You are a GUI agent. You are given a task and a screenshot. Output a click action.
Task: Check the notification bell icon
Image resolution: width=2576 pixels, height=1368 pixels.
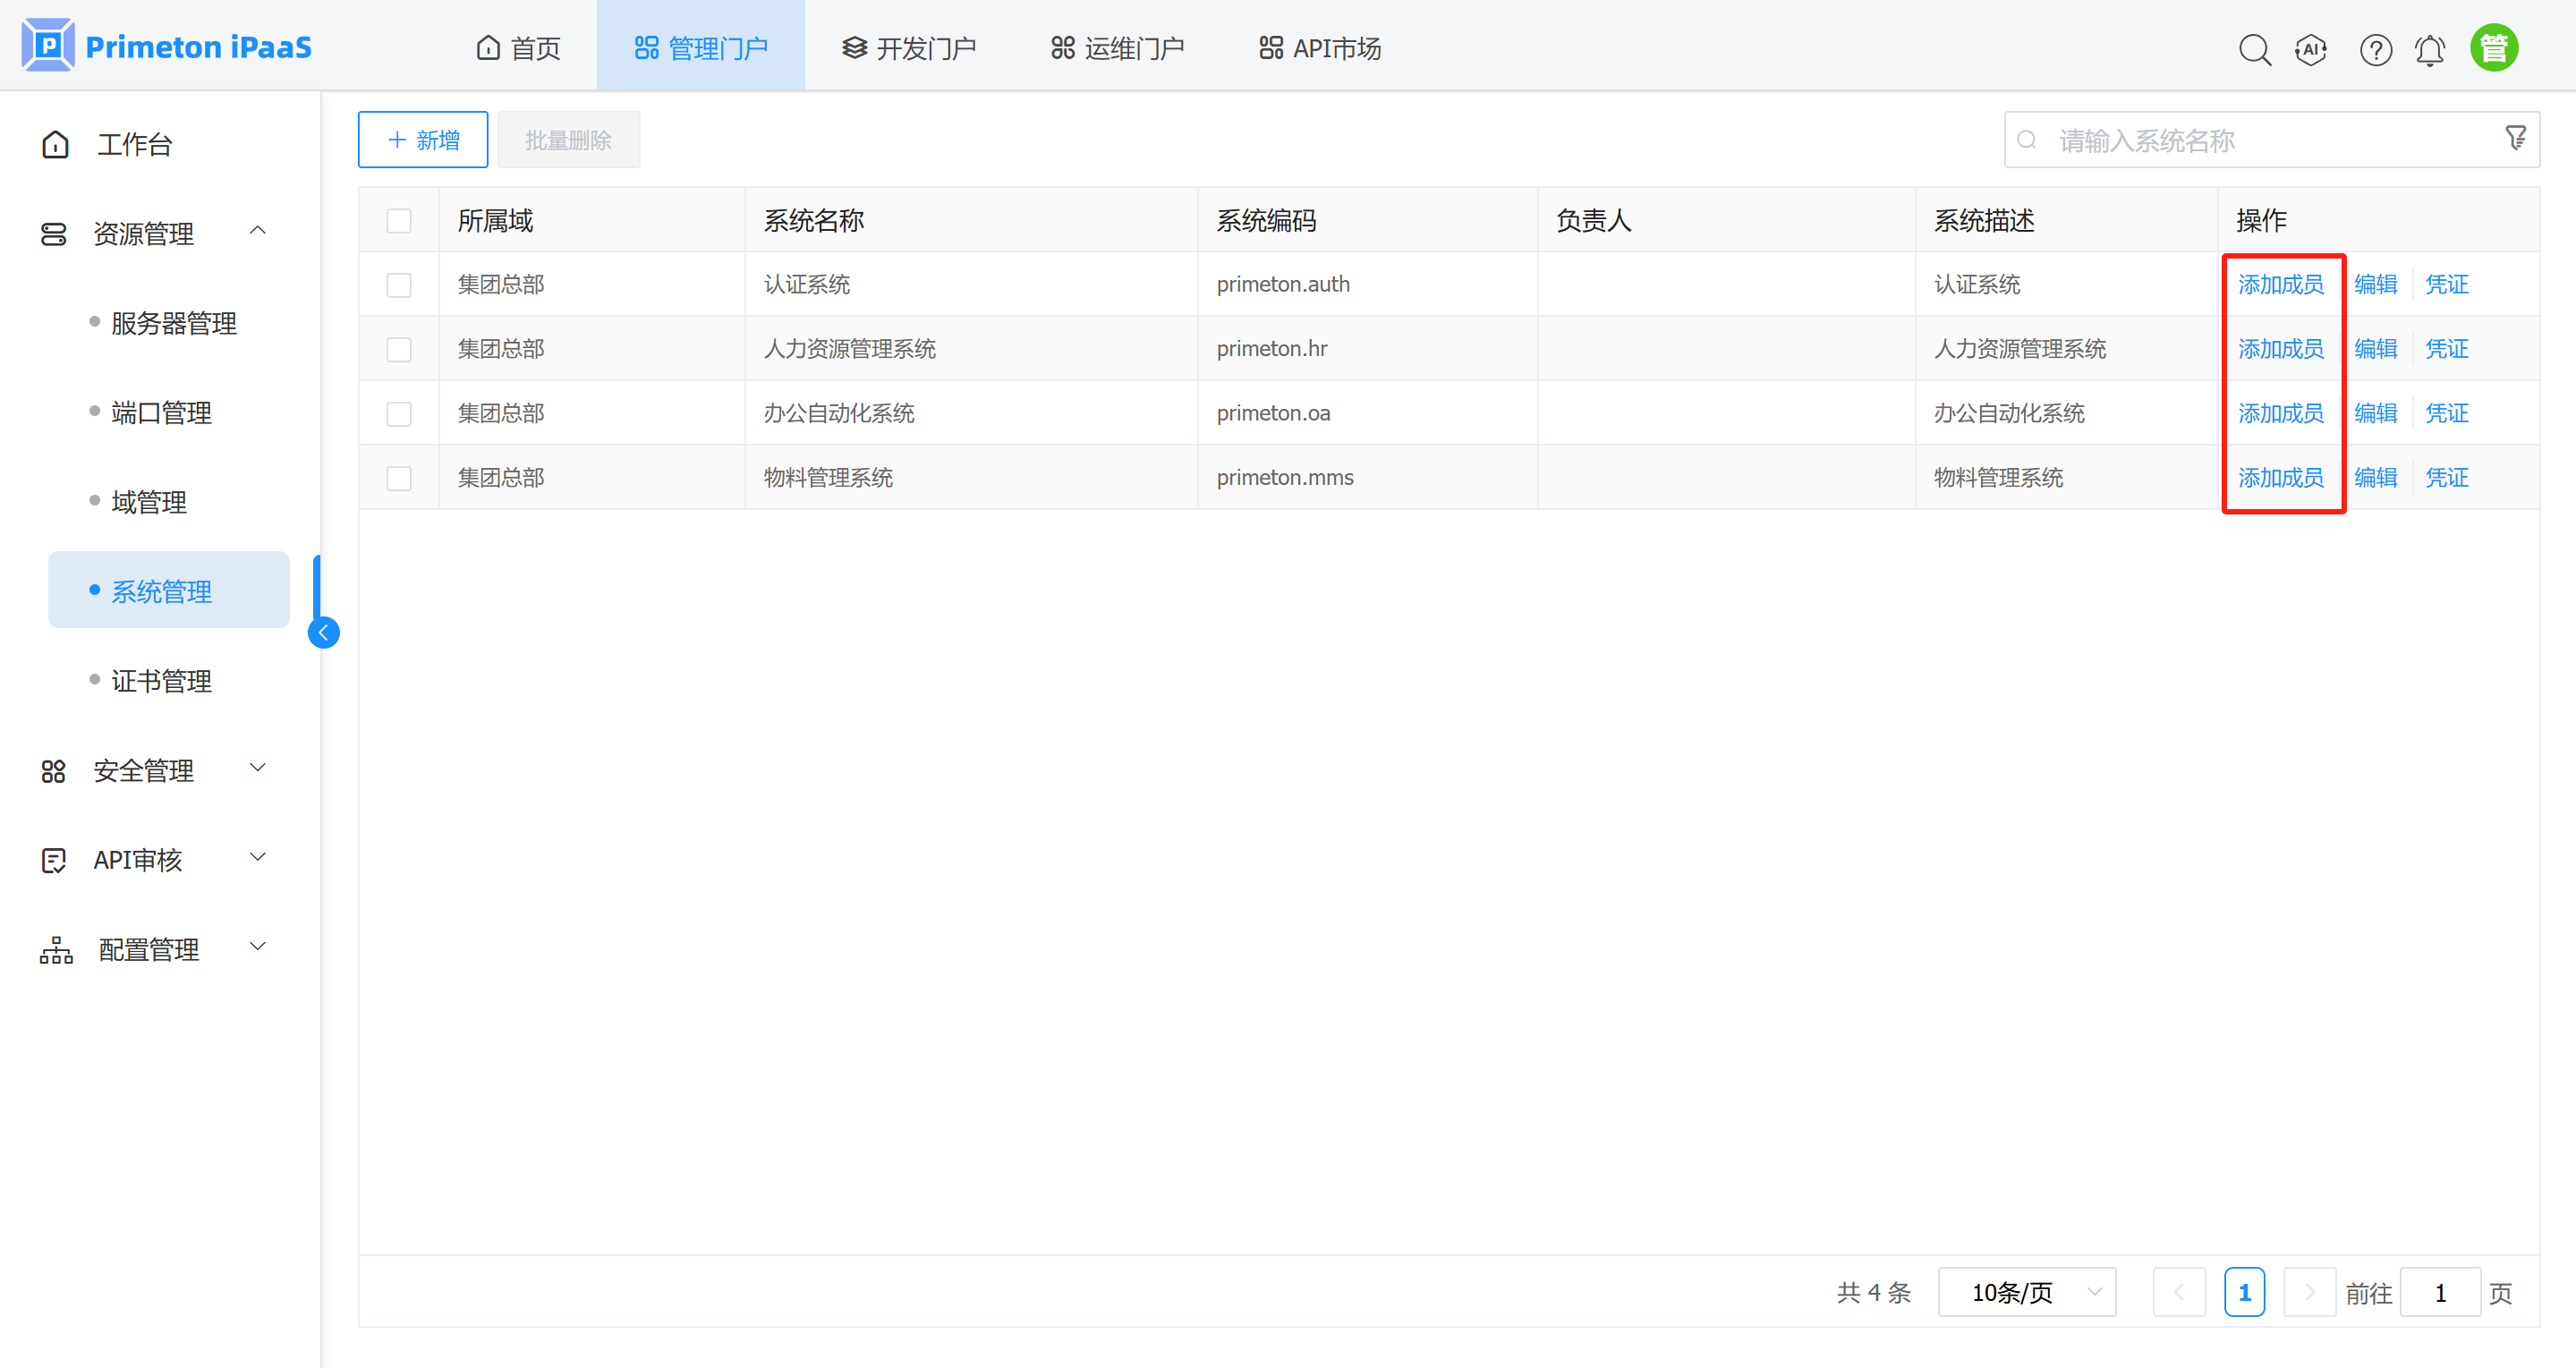(2430, 49)
